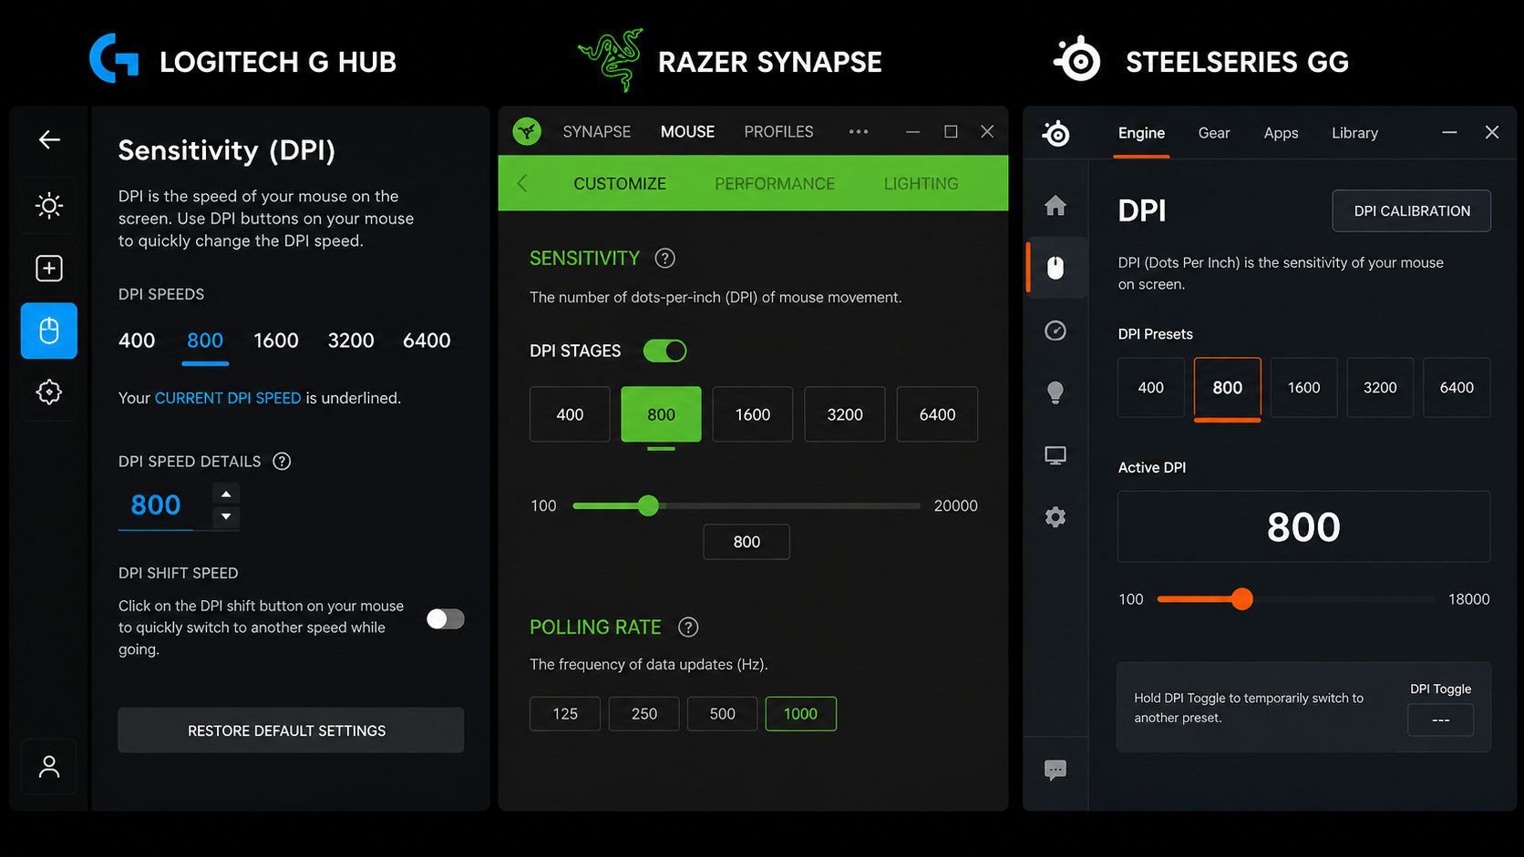Click the Razer Synapse logo icon

pos(527,131)
